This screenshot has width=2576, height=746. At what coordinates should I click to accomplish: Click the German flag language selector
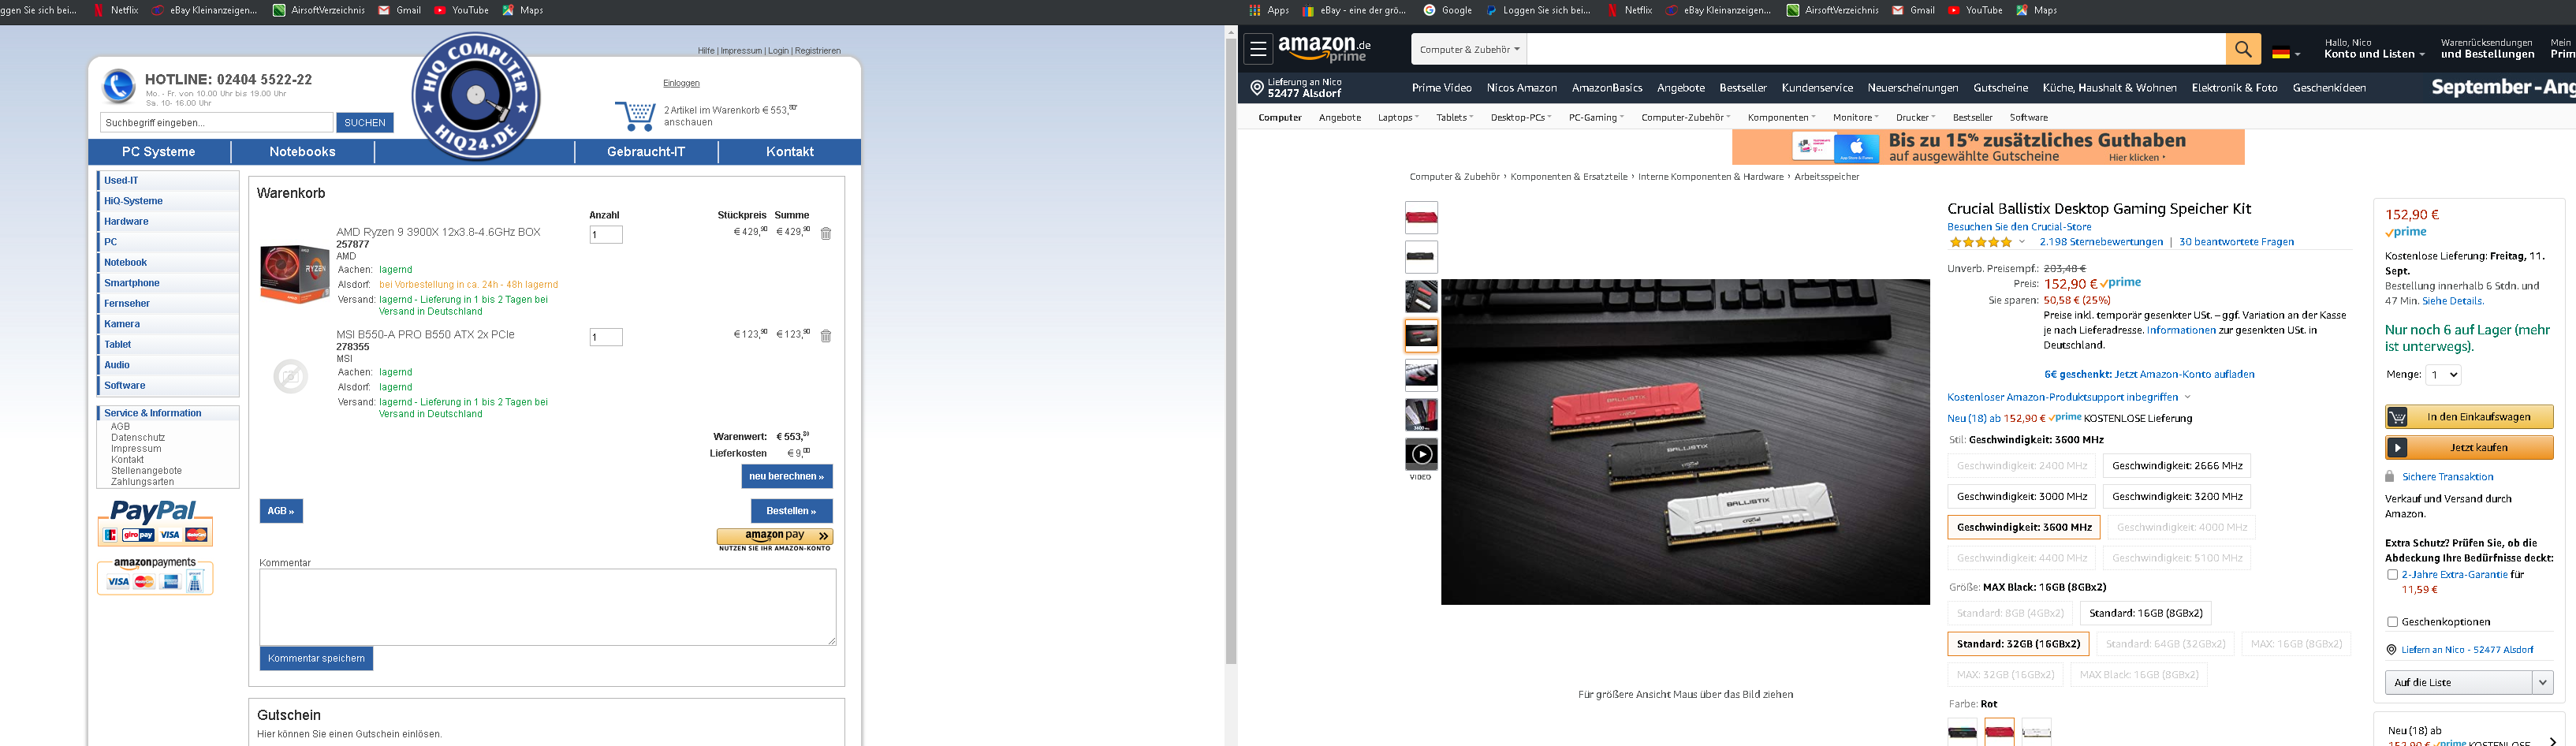tap(2286, 53)
